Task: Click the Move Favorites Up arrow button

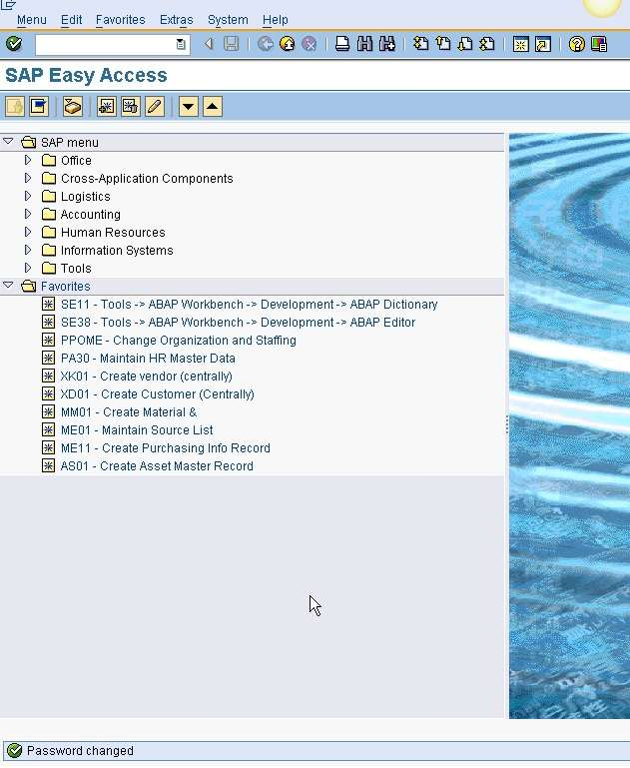Action: point(213,106)
